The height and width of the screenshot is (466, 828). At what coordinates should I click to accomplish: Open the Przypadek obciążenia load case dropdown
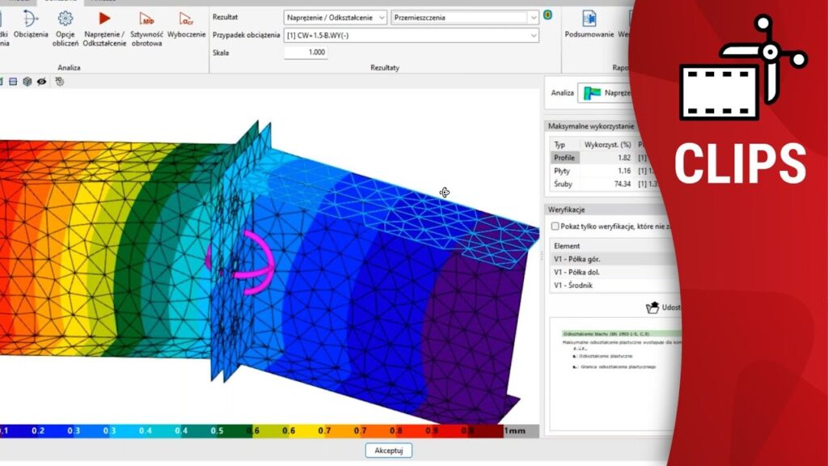[412, 36]
